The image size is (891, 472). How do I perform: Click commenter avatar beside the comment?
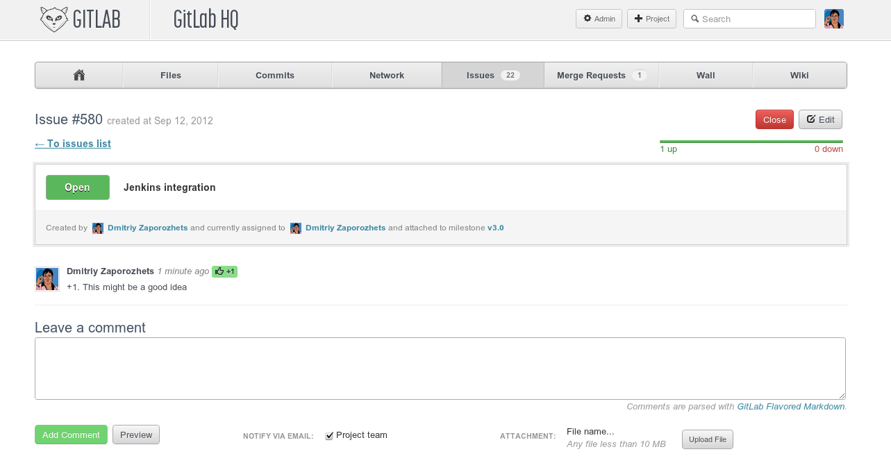[x=47, y=279]
